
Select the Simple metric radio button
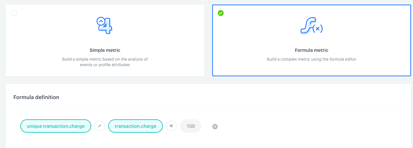(14, 13)
